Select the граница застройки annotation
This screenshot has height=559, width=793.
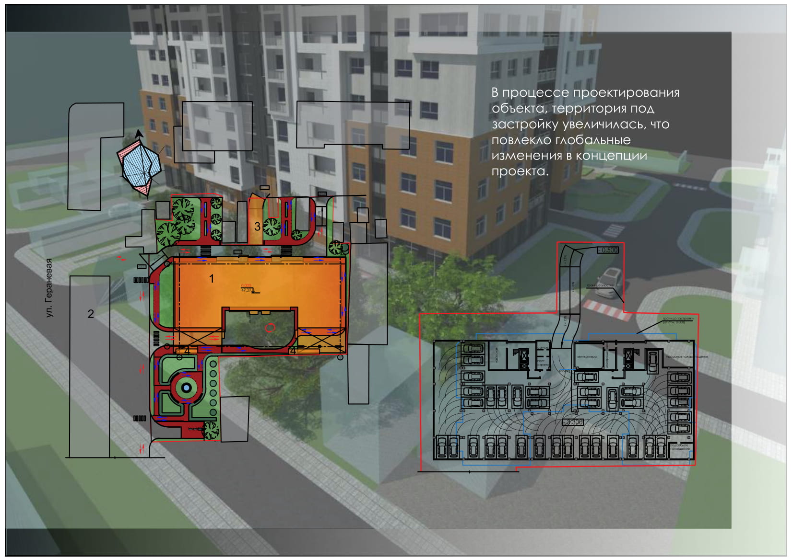pos(678,320)
